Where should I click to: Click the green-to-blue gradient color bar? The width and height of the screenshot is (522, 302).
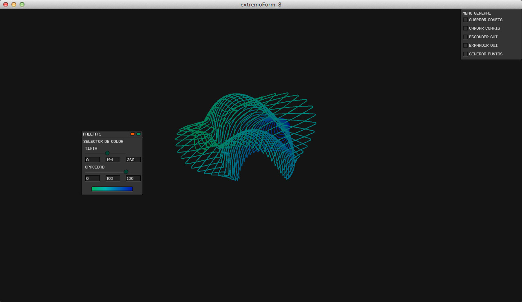coord(112,189)
